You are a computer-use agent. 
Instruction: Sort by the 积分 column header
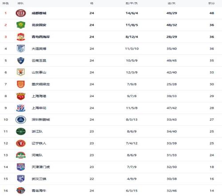click(x=212, y=3)
